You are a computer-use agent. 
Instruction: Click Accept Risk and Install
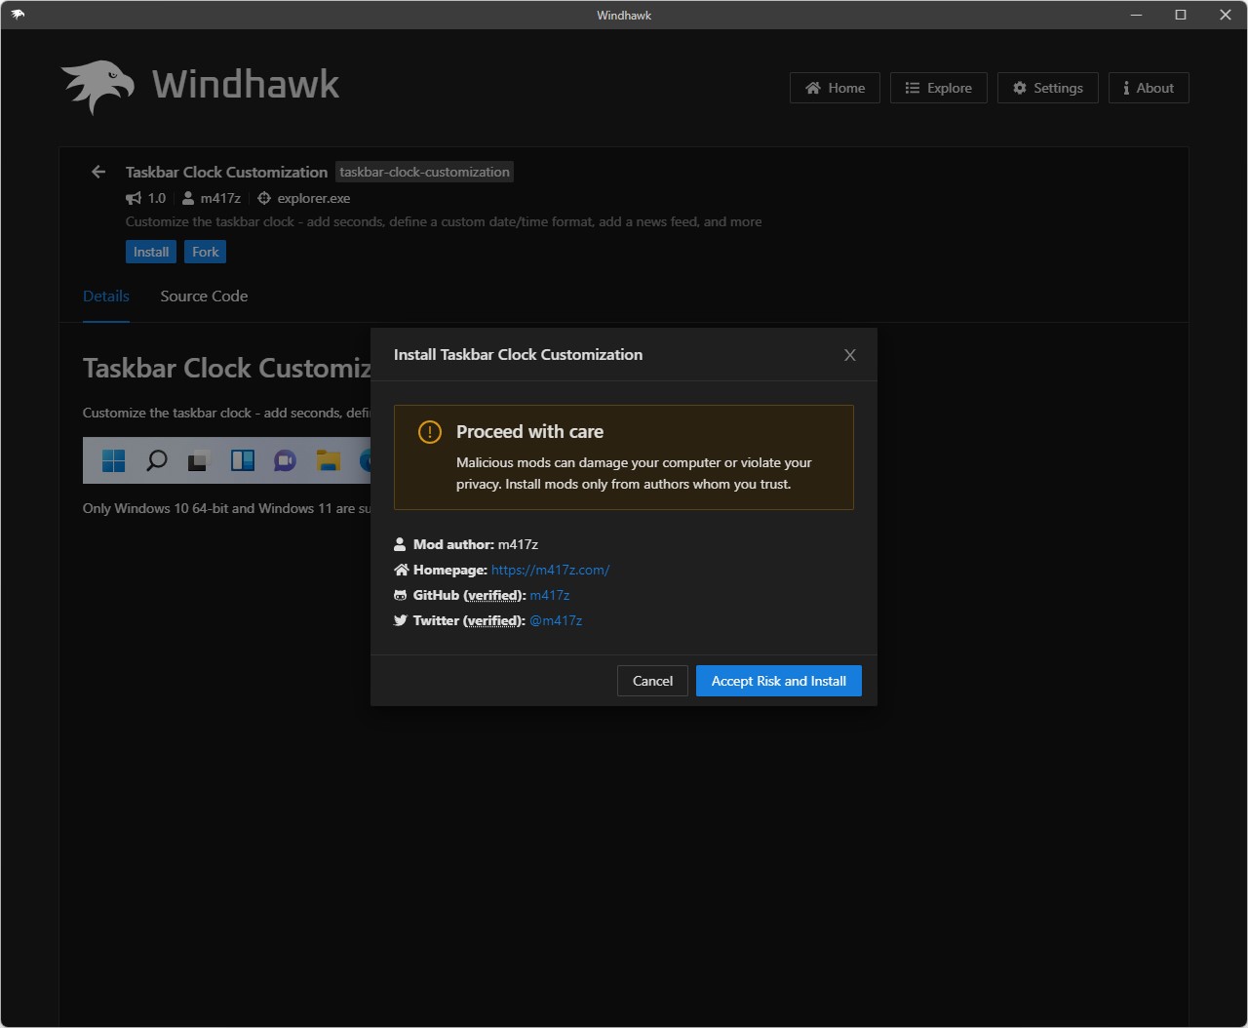coord(778,681)
